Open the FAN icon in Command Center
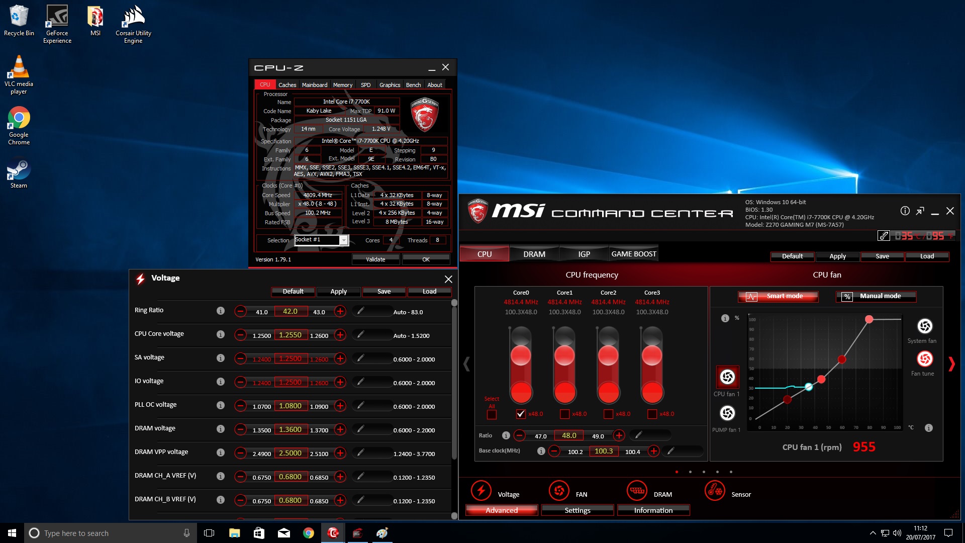 (558, 490)
